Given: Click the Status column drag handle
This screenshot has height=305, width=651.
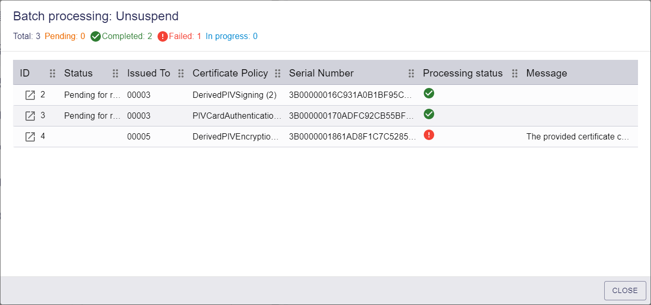Looking at the screenshot, I should [x=115, y=73].
